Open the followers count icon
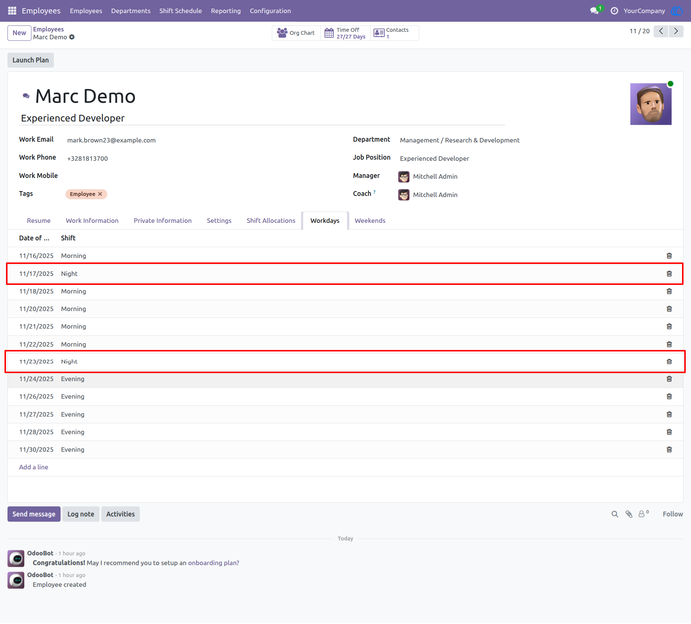Screen dimensions: 691x624 (x=643, y=514)
